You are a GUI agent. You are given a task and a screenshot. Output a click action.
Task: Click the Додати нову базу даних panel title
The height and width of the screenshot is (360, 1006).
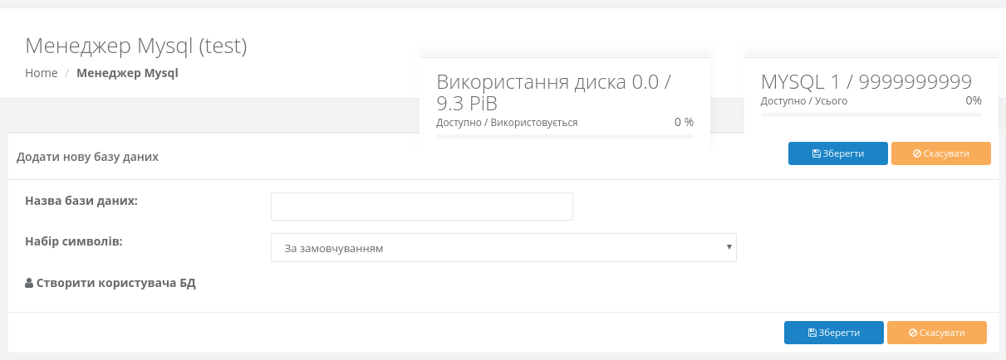87,157
